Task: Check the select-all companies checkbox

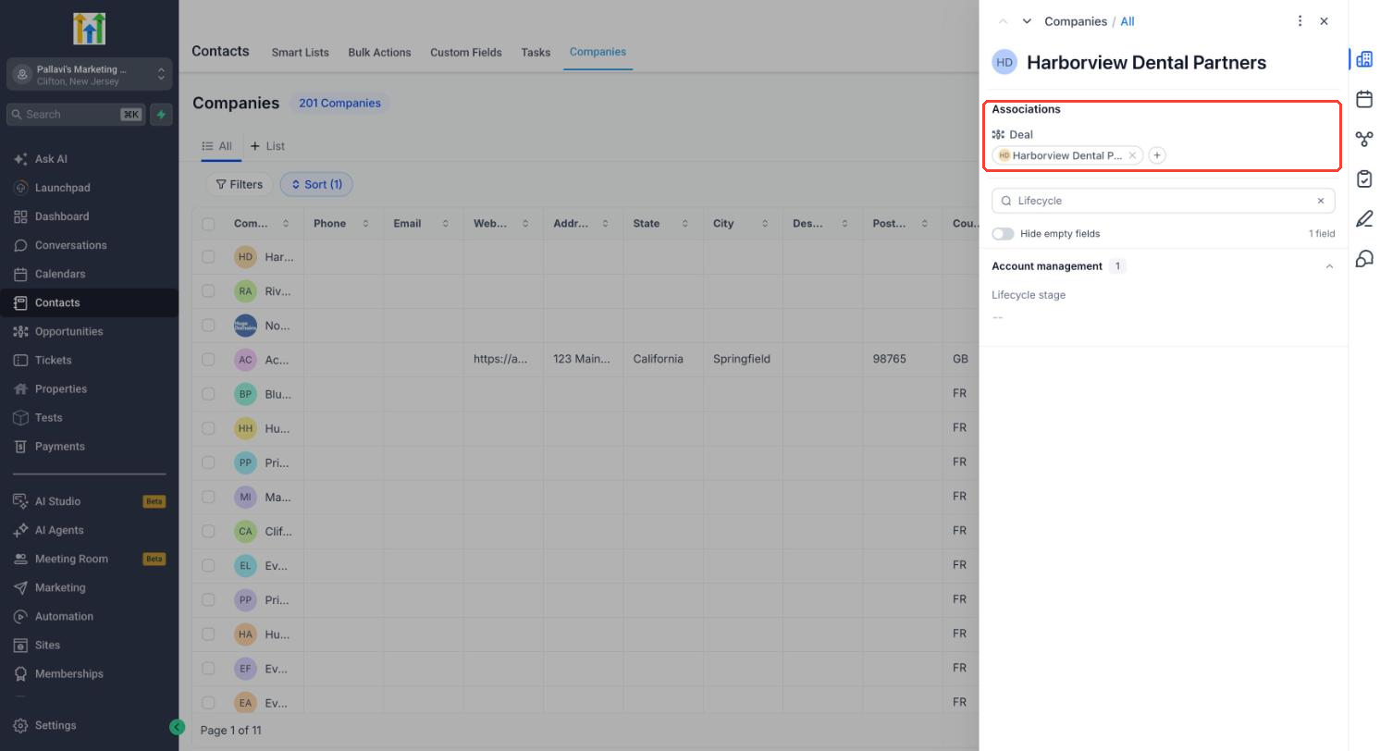Action: (208, 224)
